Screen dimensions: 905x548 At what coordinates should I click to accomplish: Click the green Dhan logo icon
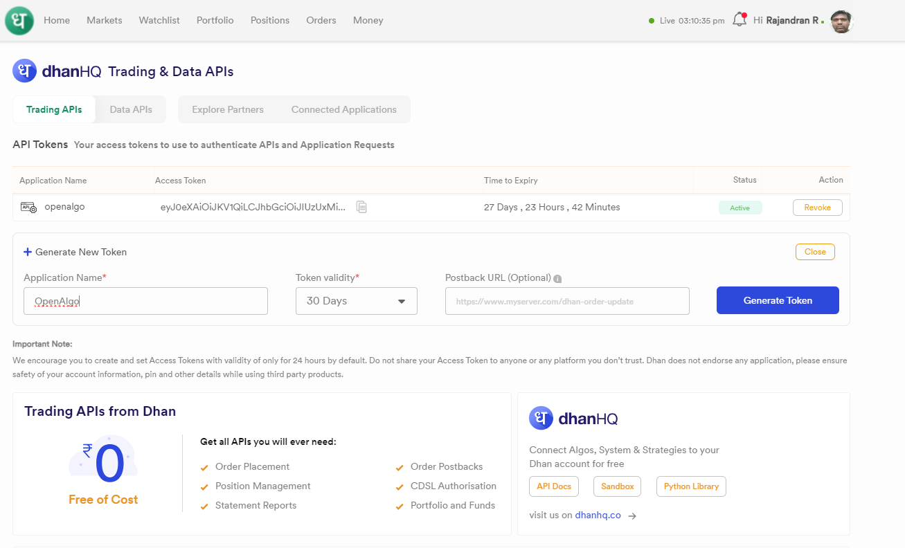(19, 20)
